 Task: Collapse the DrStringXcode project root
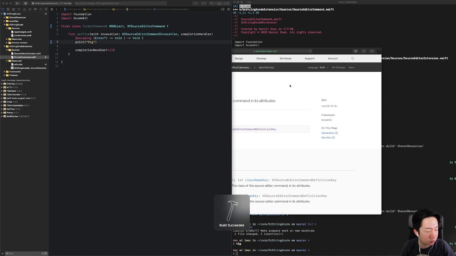point(2,14)
